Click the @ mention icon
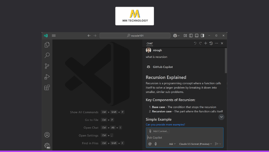Image resolution: width=269 pixels, height=152 pixels. (150, 144)
